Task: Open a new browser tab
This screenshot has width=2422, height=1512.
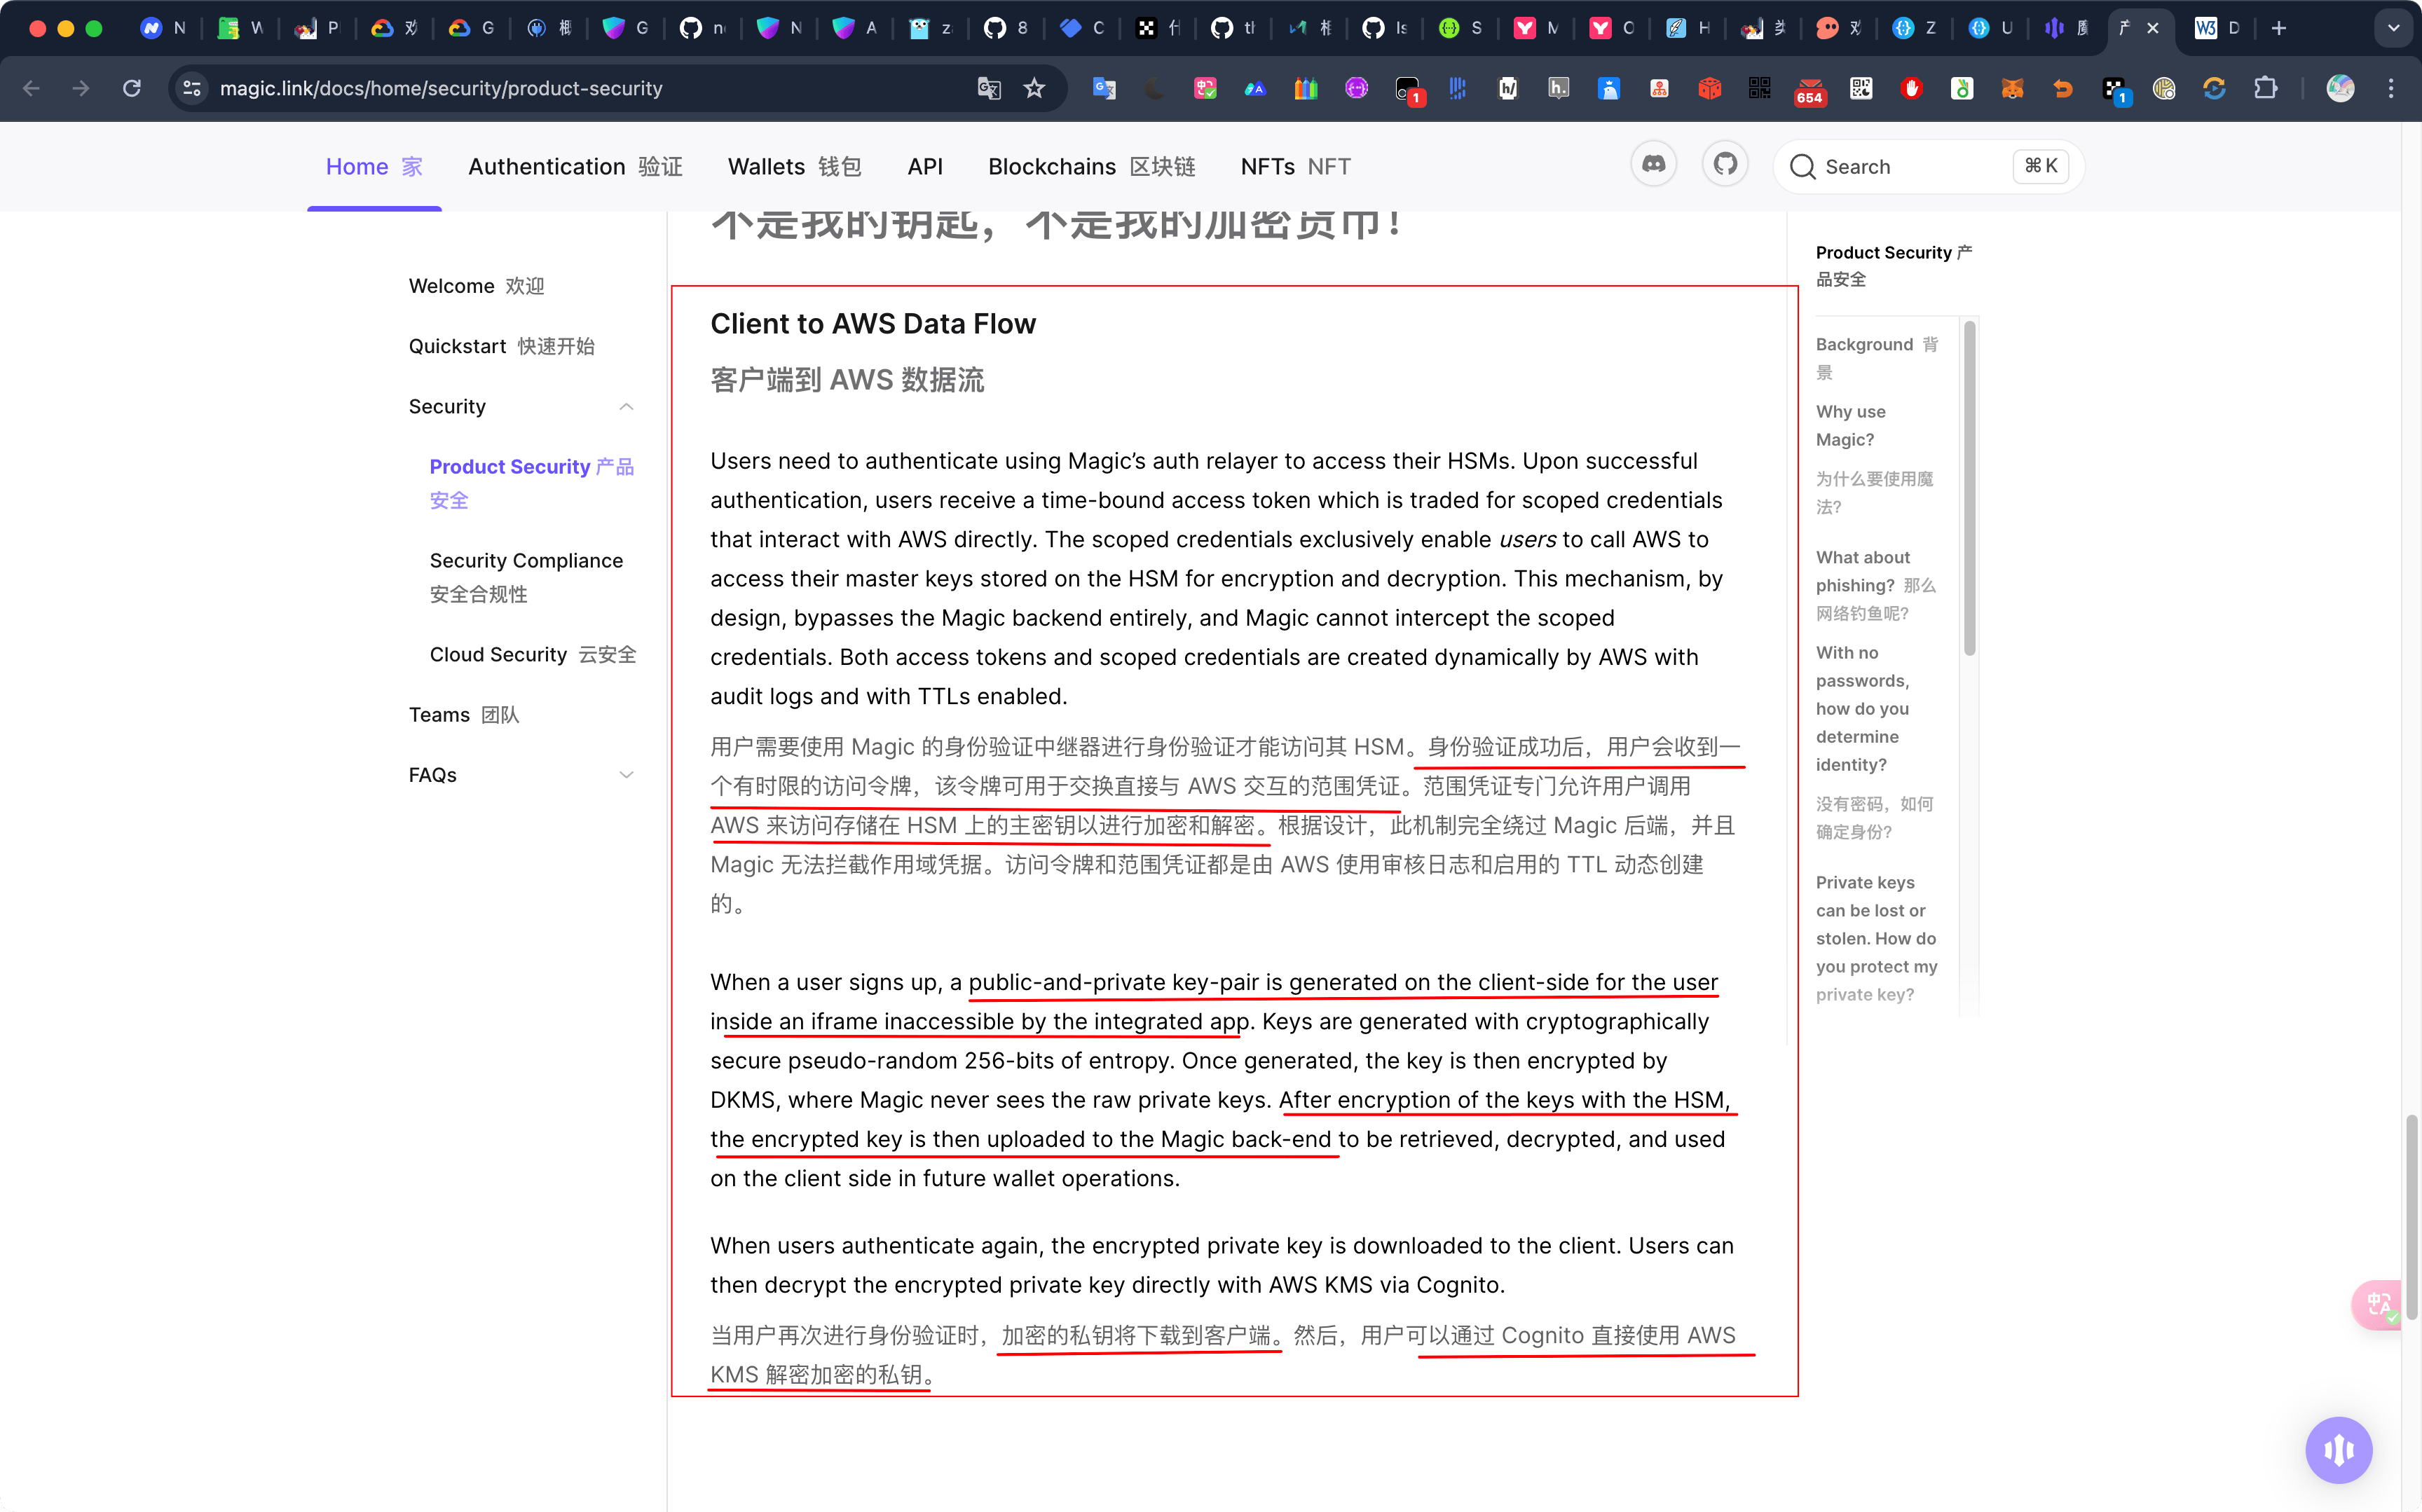Action: click(x=2279, y=28)
